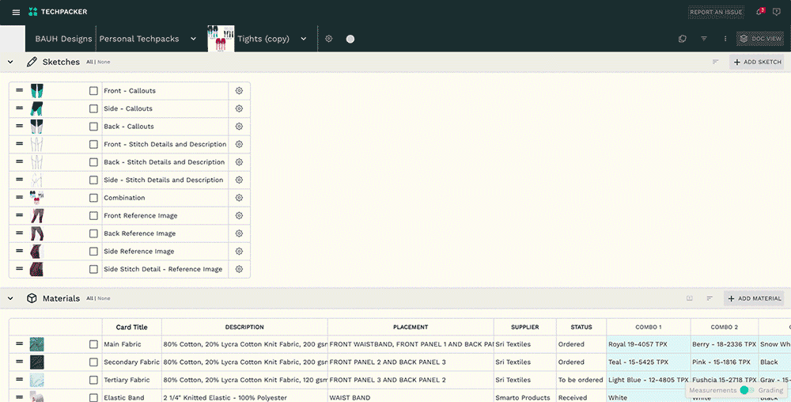Check the Tertiary Fabric checkbox

tap(93, 380)
